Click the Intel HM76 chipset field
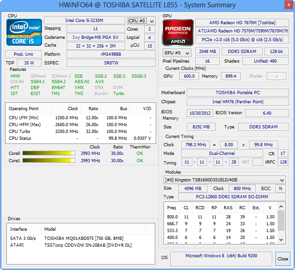Viewport: 295px width, 270px height. [238, 101]
